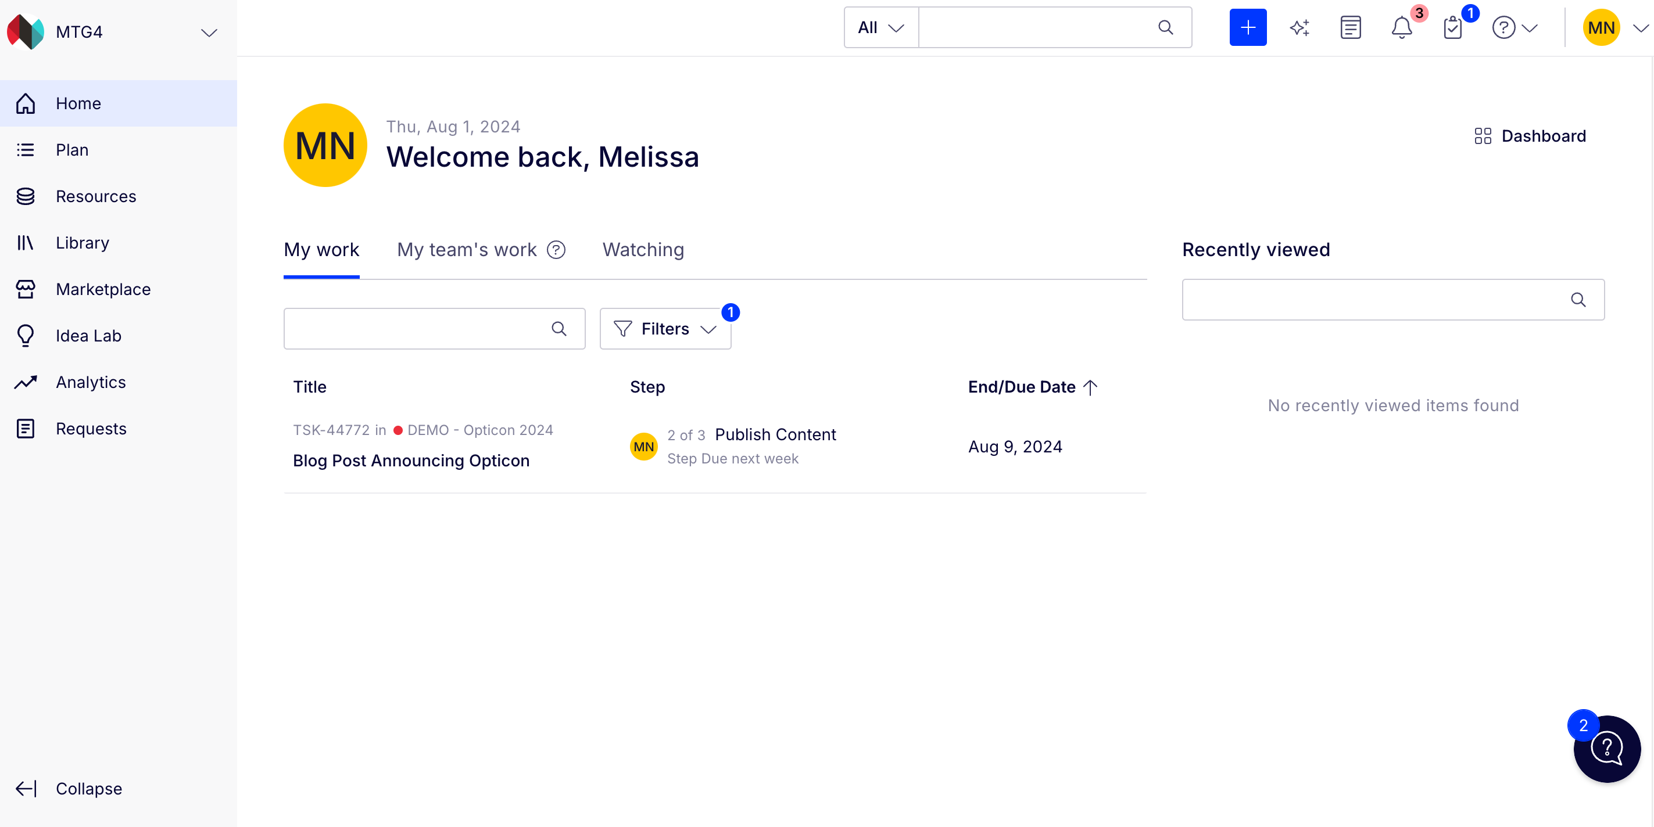Click the Recently viewed search field
The width and height of the screenshot is (1654, 827).
(1392, 300)
